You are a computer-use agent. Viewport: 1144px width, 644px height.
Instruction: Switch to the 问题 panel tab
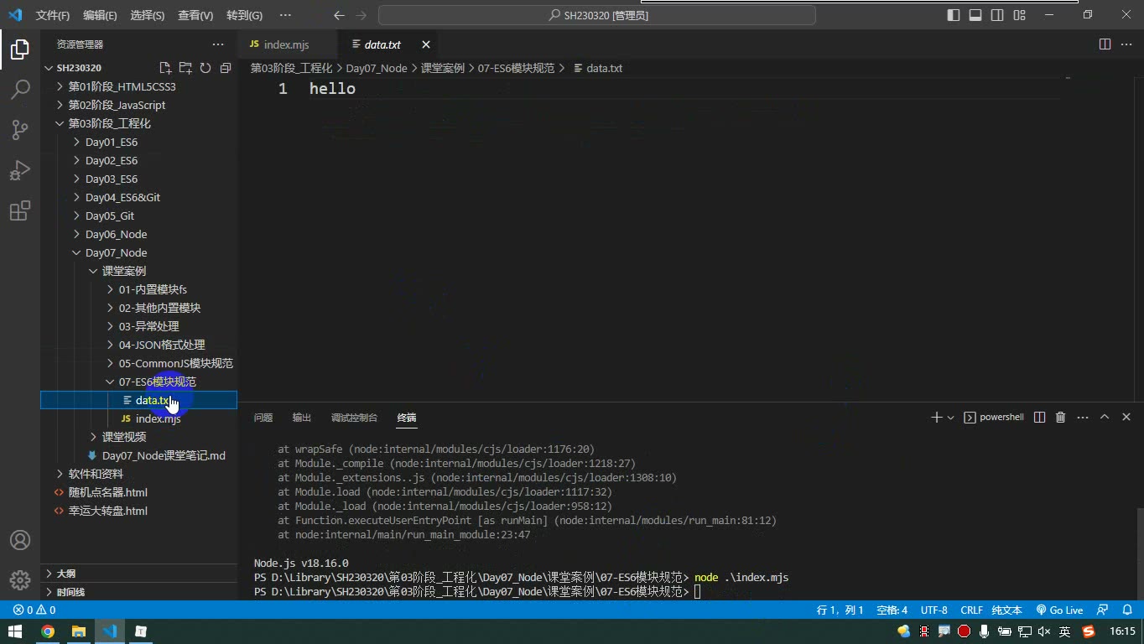[263, 417]
